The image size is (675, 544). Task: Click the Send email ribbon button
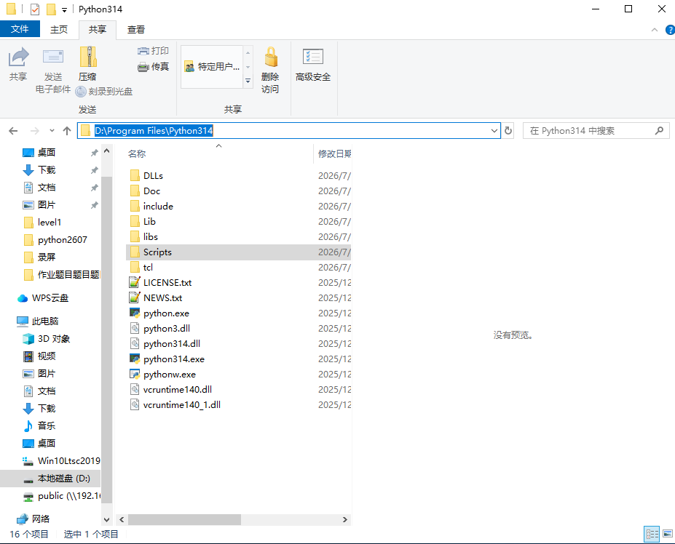click(x=53, y=70)
